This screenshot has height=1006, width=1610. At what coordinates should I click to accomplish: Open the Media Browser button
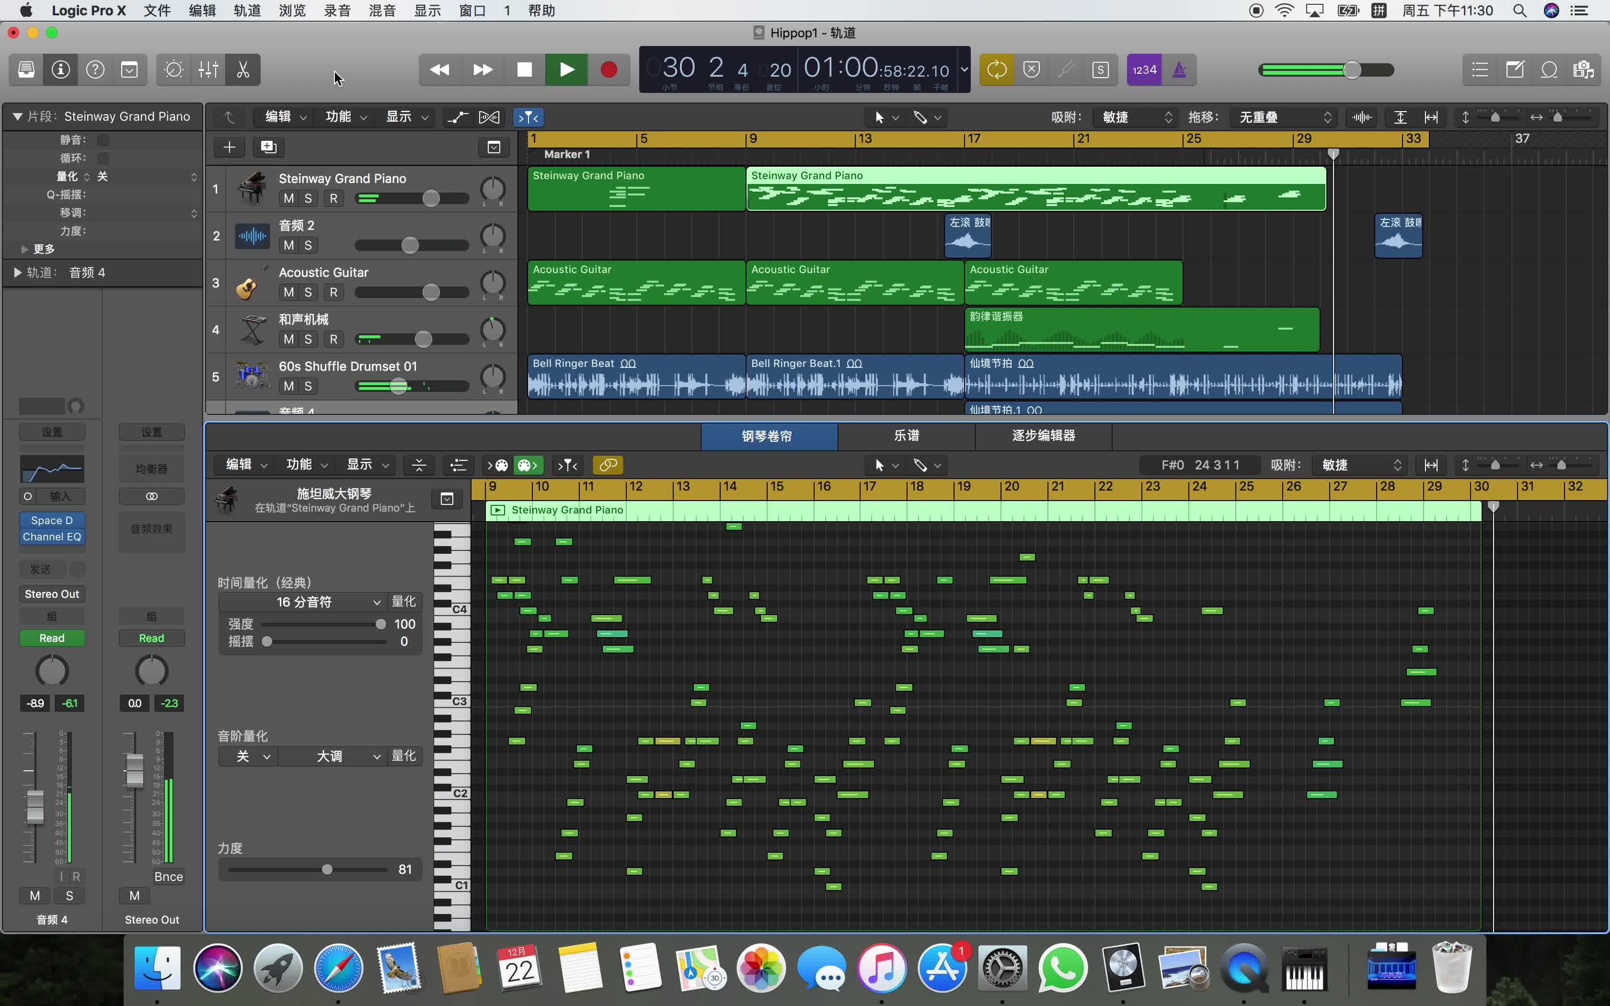coord(1583,70)
